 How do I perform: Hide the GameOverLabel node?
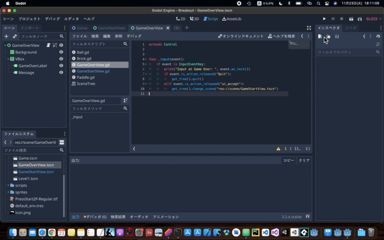[61, 66]
